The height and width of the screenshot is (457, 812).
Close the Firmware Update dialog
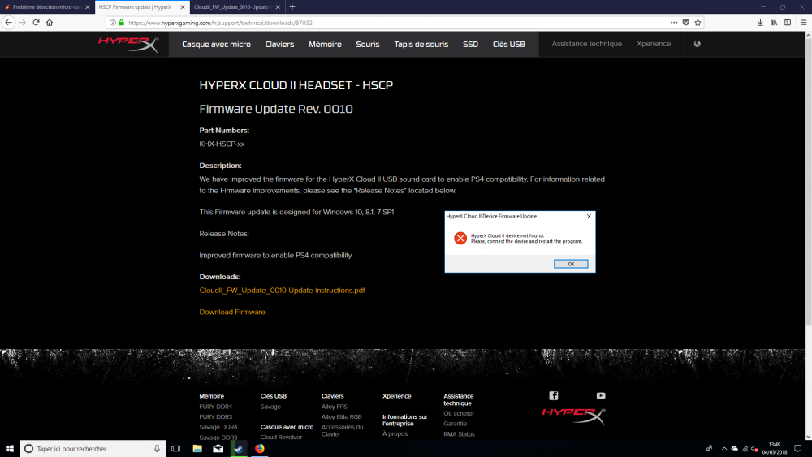tap(589, 217)
